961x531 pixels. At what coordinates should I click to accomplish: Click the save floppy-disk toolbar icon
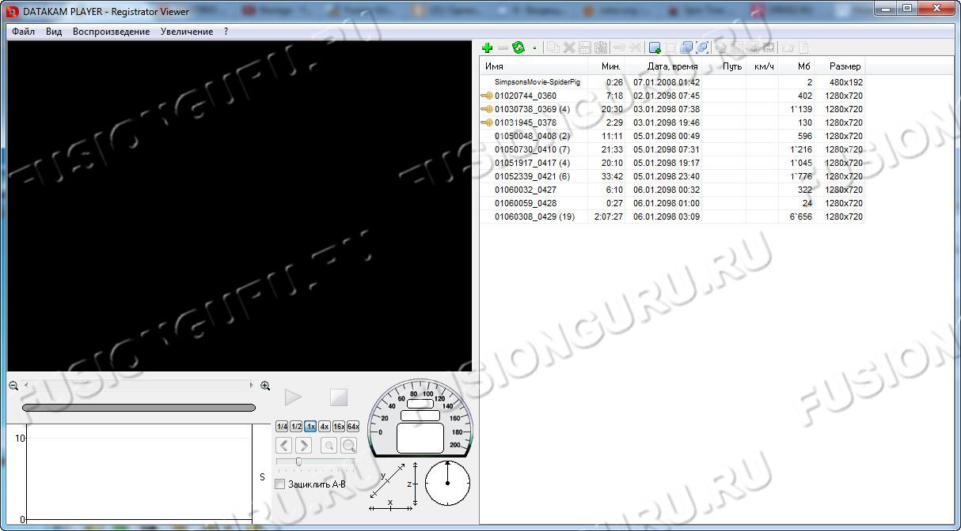pyautogui.click(x=584, y=47)
